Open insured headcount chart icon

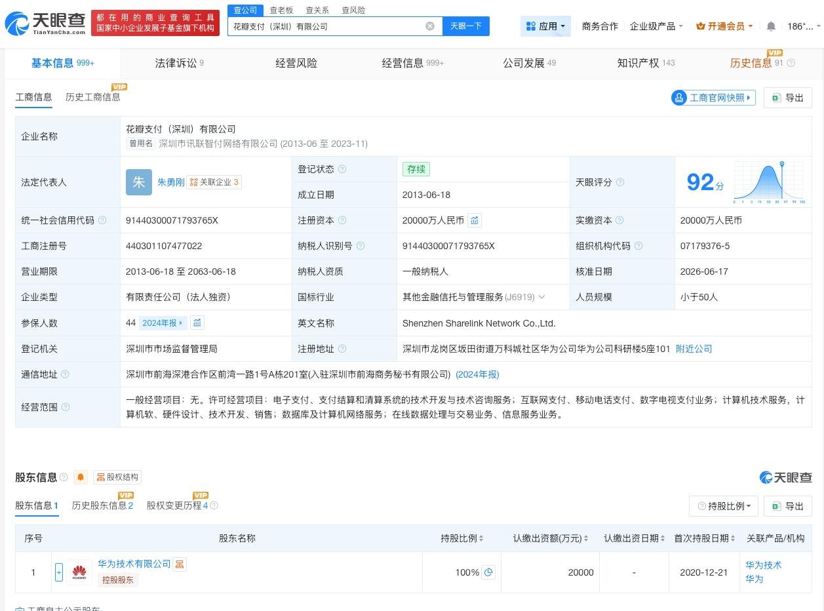pyautogui.click(x=197, y=323)
